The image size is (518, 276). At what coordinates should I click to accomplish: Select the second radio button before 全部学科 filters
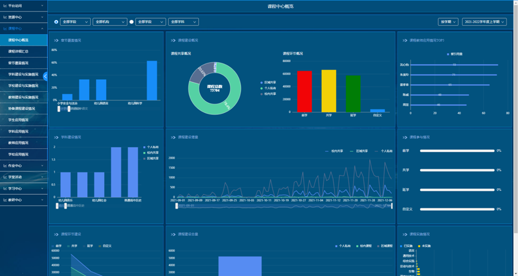click(132, 22)
